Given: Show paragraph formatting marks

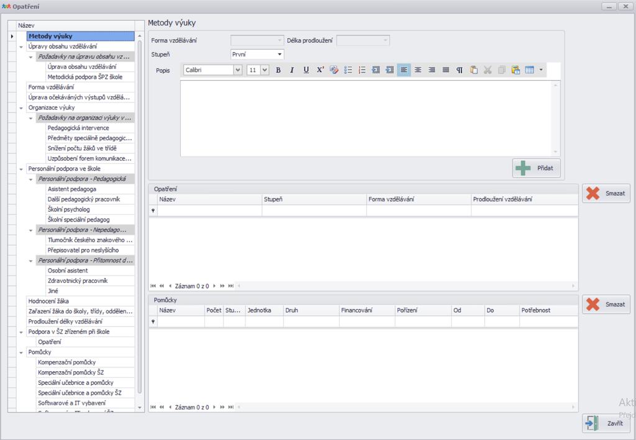Looking at the screenshot, I should (x=460, y=70).
